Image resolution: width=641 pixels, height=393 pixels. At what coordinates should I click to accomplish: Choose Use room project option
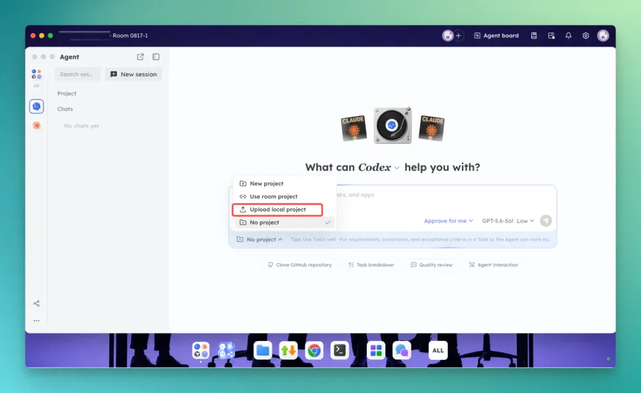point(284,196)
